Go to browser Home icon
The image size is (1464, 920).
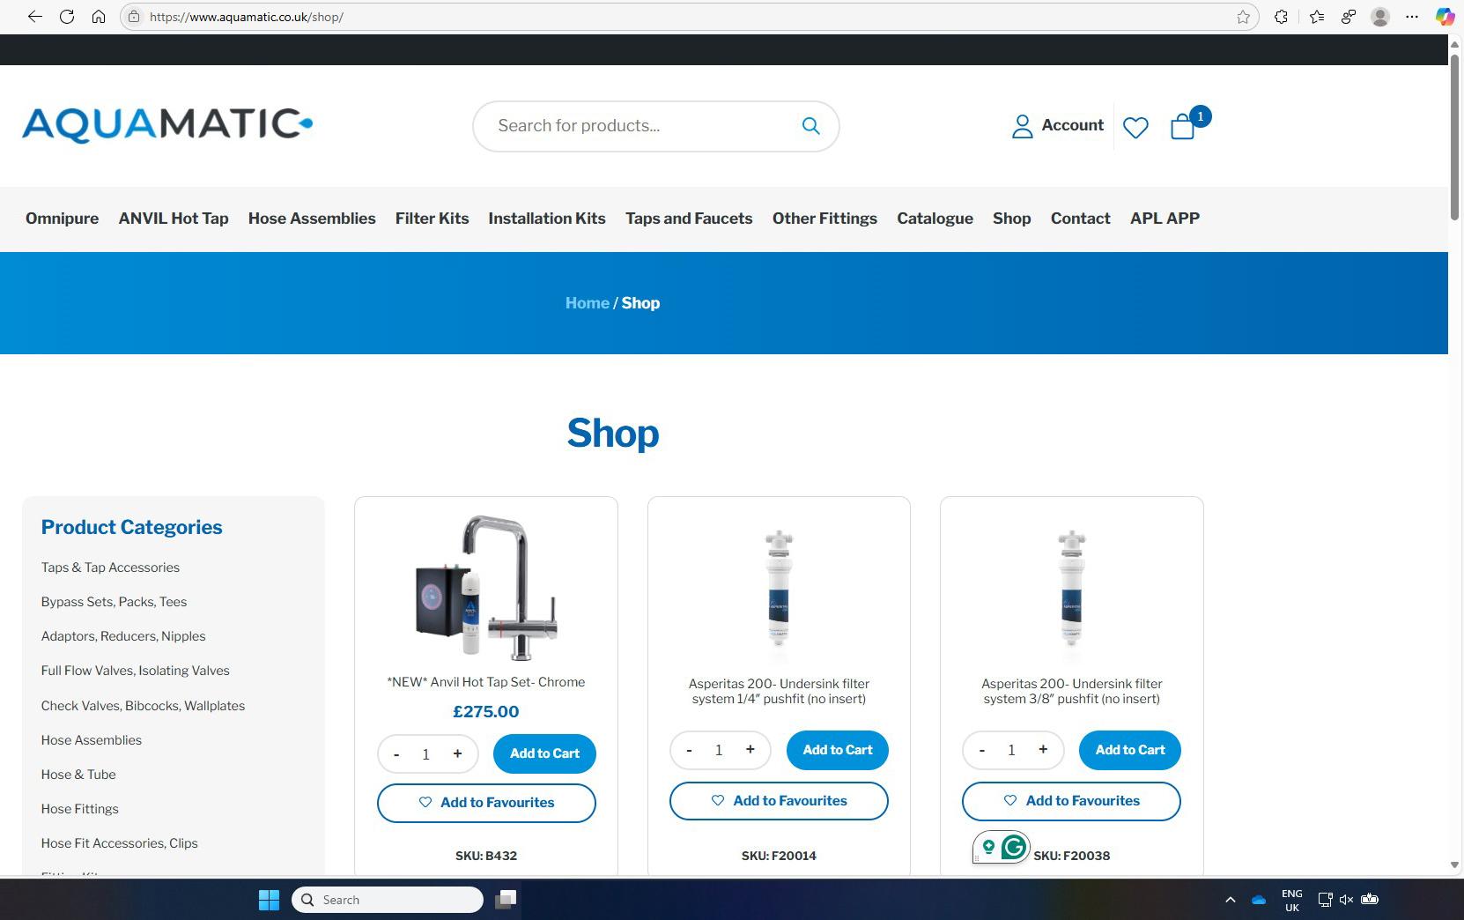[x=99, y=17]
